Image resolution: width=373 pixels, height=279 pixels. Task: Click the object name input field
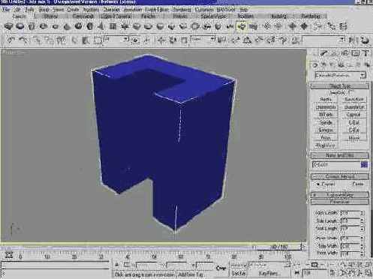(x=336, y=164)
